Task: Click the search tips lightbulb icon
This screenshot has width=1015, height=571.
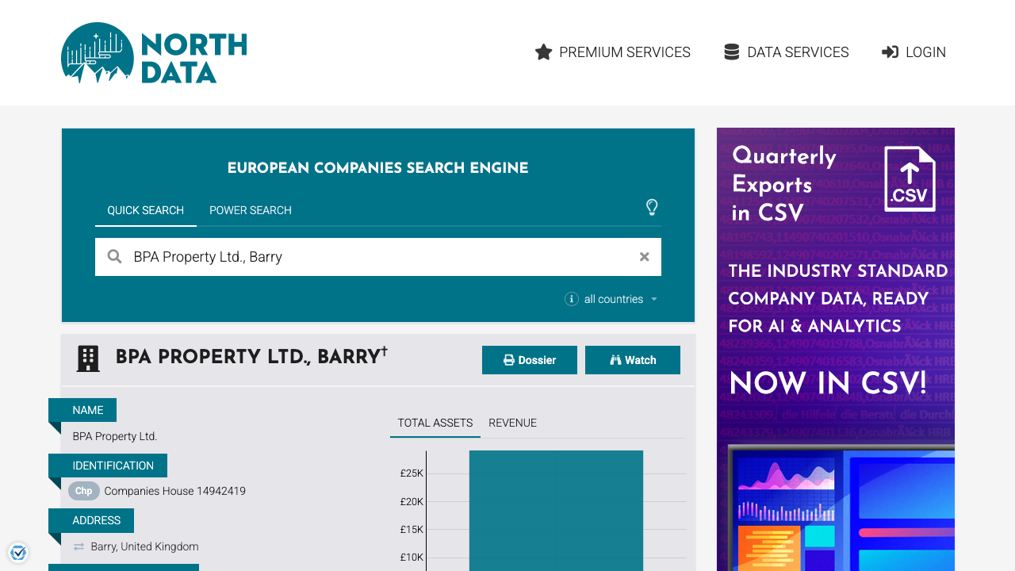Action: 652,208
